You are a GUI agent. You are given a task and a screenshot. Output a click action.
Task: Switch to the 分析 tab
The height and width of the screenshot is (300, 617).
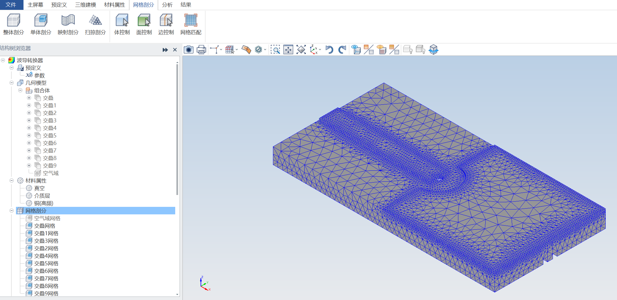(x=167, y=5)
